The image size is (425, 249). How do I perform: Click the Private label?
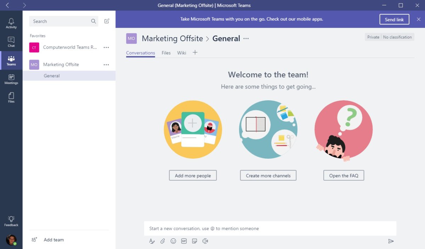(x=373, y=37)
